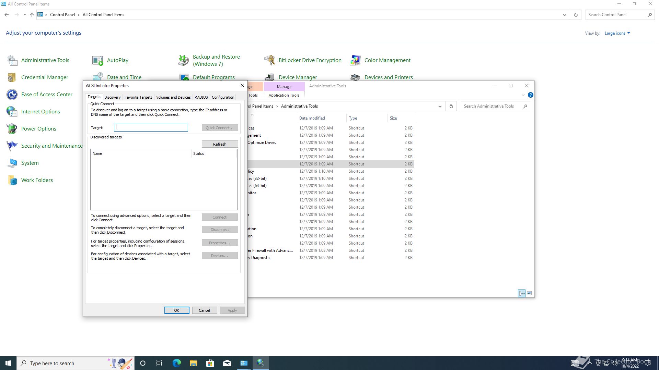
Task: Open the Application Tools ribbon tab
Action: 284,95
